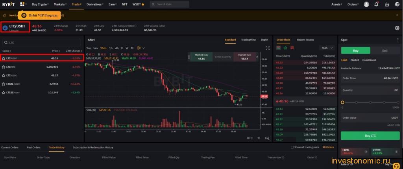Toggle log scale on chart
This screenshot has width=403, height=169.
pyautogui.click(x=267, y=138)
